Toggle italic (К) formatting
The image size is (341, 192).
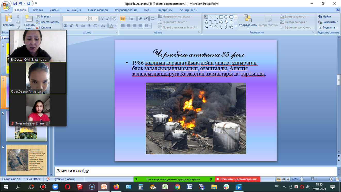point(71,26)
